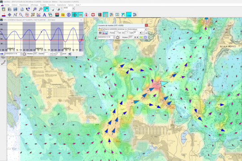The image size is (242, 161).
Task: Toggle the colored arrows display button
Action: coord(105,33)
